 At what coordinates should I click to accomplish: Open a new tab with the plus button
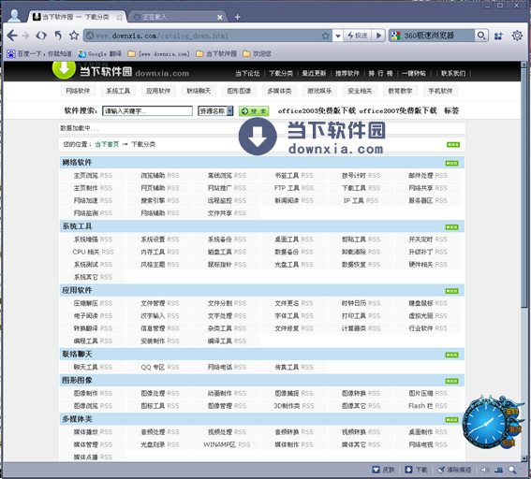tap(237, 17)
